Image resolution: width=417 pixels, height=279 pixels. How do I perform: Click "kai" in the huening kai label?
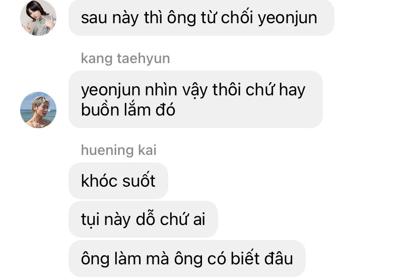tap(147, 150)
